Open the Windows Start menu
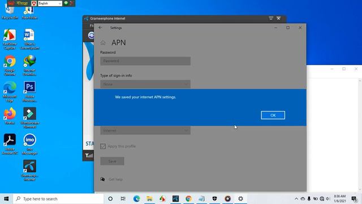The image size is (362, 204). [x=6, y=199]
